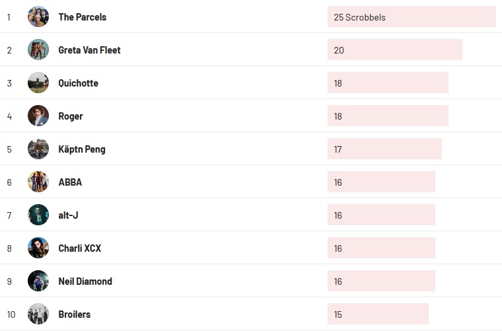This screenshot has width=502, height=331.
Task: Open alt-J avatar thumbnail
Action: (38, 215)
